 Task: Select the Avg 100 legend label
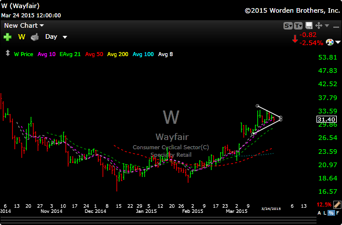pos(143,54)
